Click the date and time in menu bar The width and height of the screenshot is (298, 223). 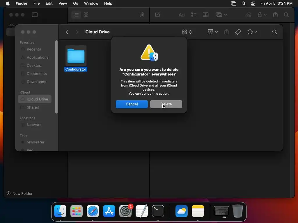click(276, 3)
